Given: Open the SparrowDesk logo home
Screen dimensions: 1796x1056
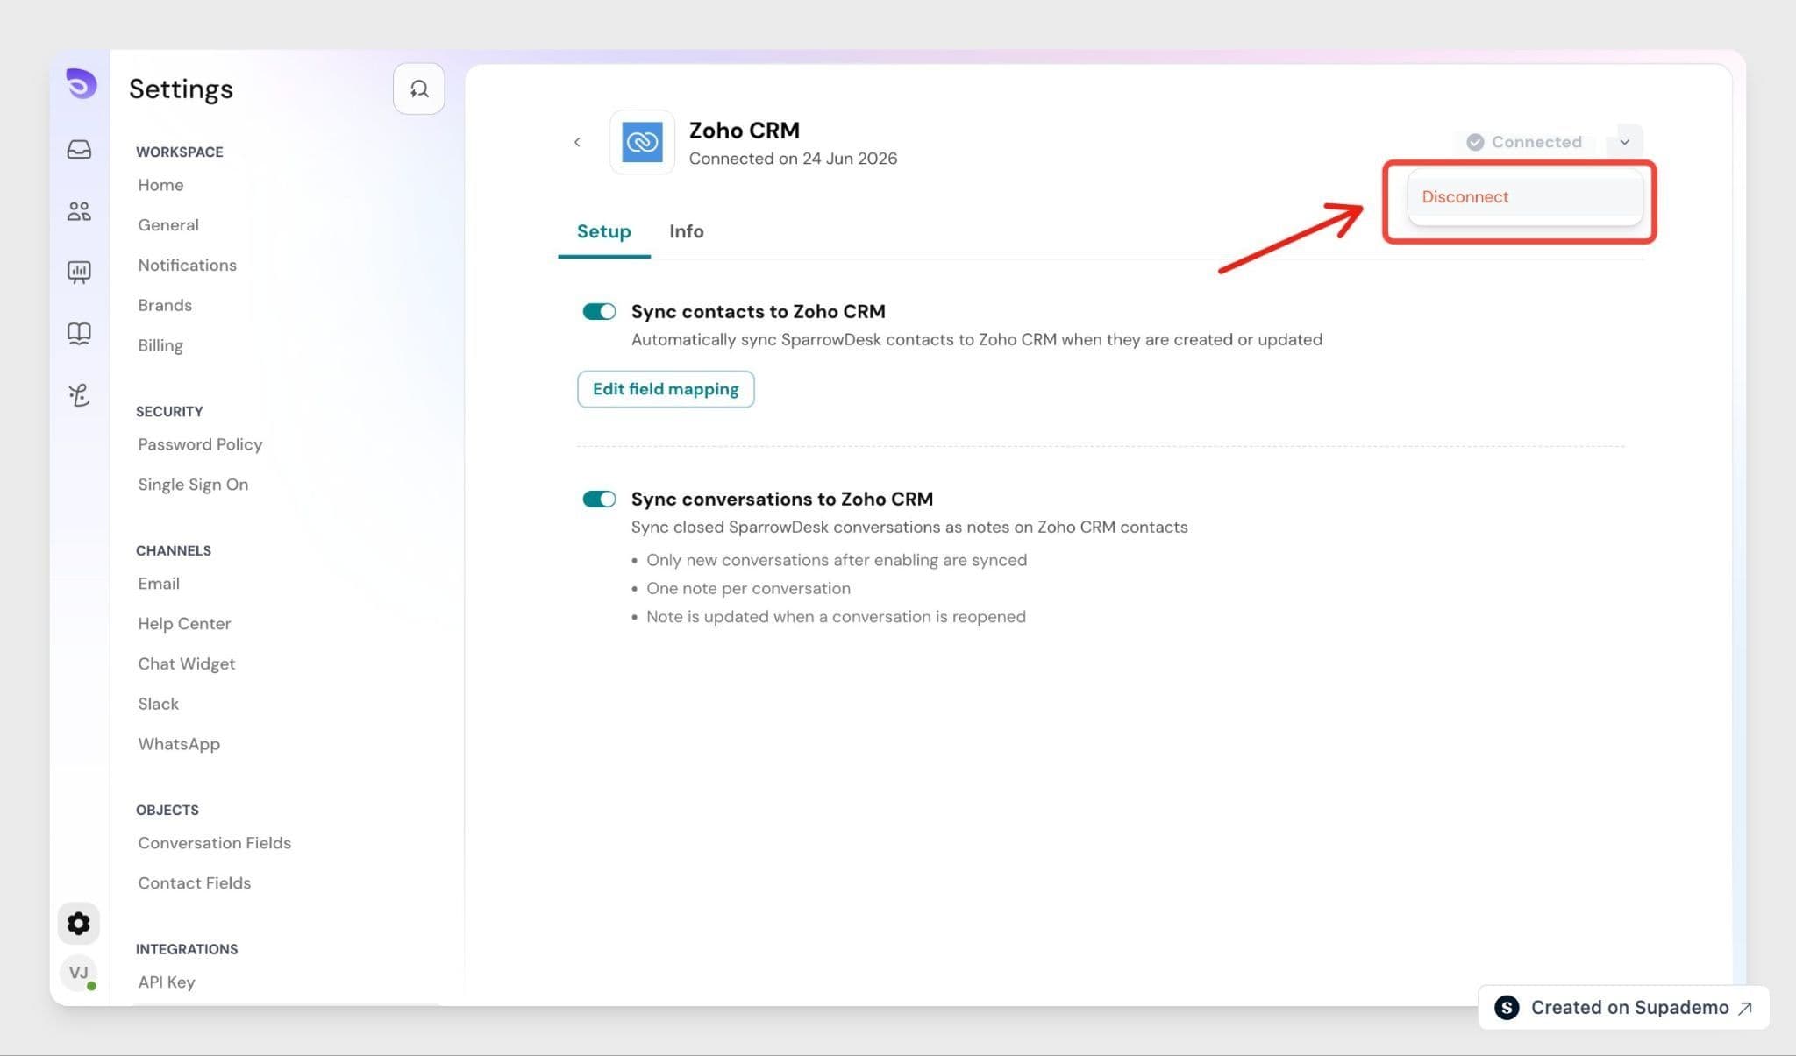Looking at the screenshot, I should tap(81, 84).
